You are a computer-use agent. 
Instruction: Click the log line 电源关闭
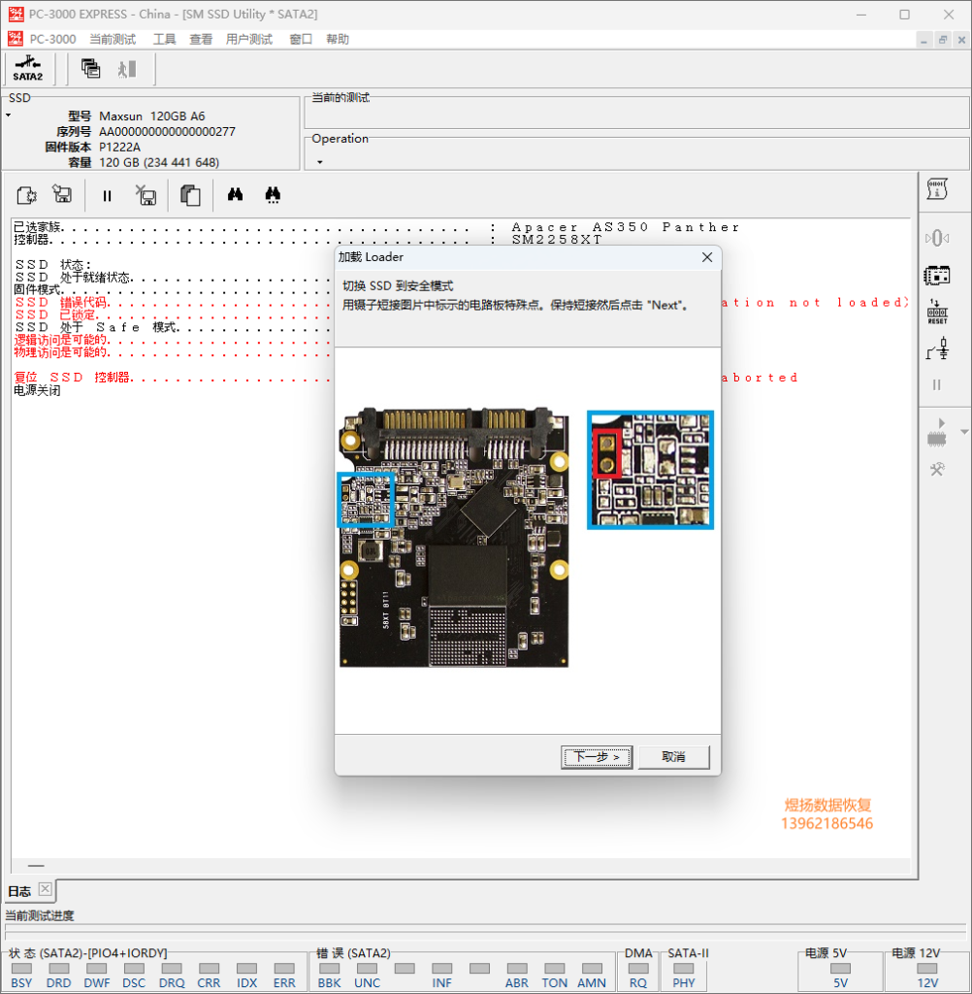coord(37,390)
